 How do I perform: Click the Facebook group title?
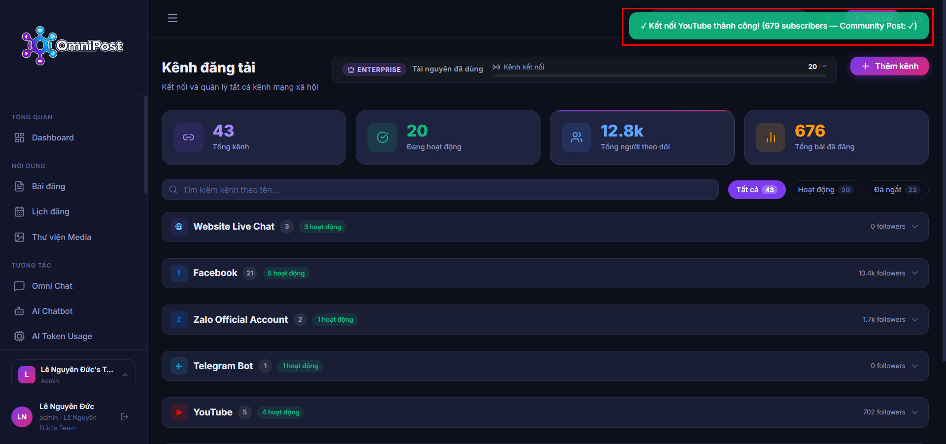point(215,273)
